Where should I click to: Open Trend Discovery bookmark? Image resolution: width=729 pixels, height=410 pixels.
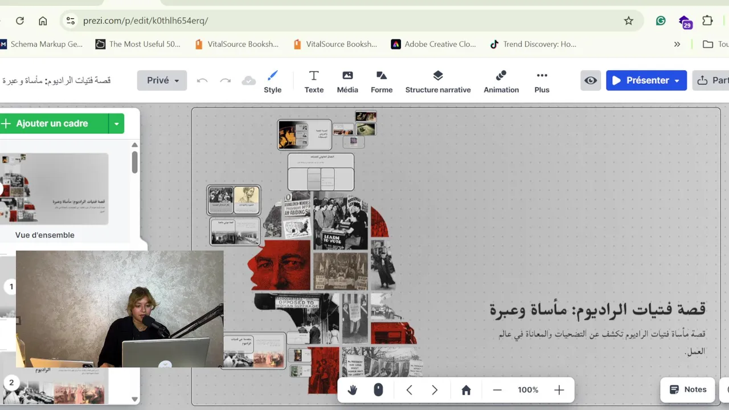coord(533,44)
